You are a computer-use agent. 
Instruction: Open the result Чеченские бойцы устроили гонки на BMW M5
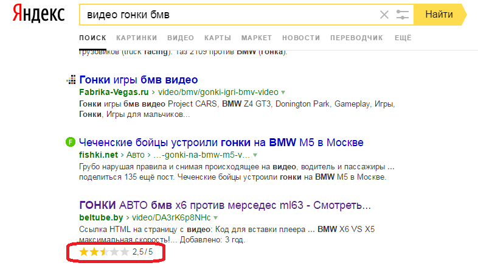point(221,143)
